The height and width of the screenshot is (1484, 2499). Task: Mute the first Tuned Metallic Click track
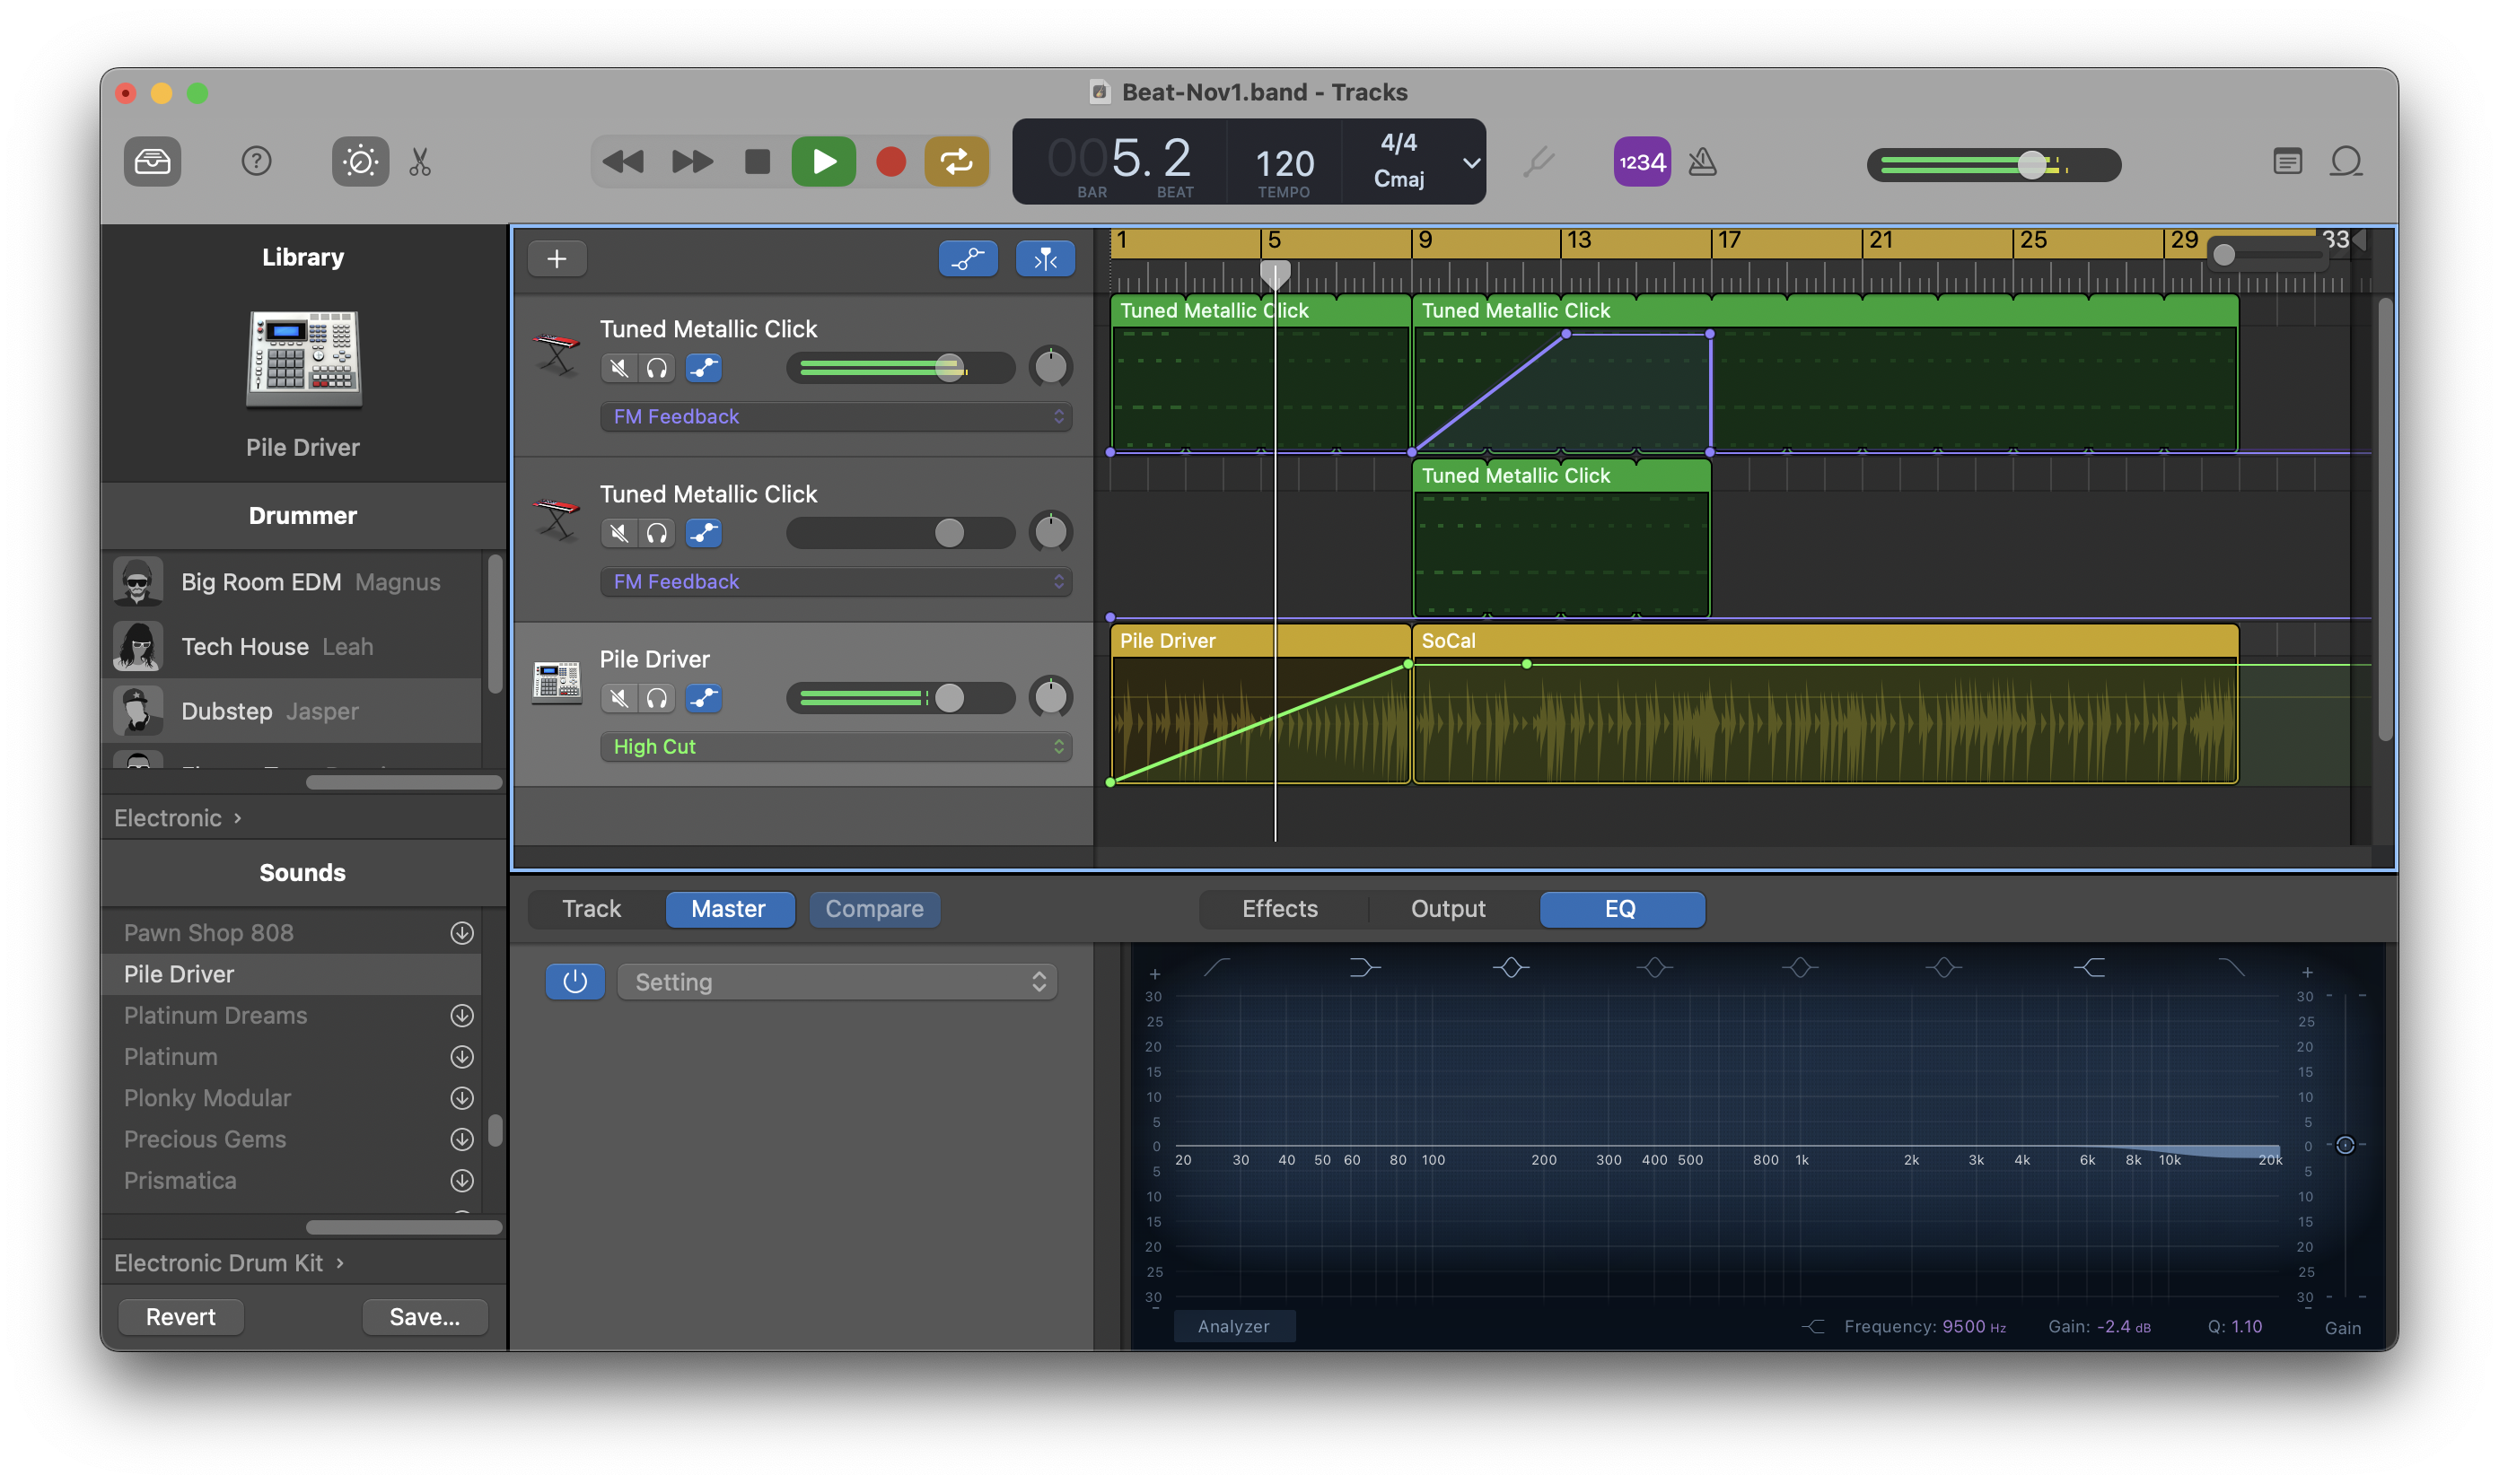tap(619, 368)
